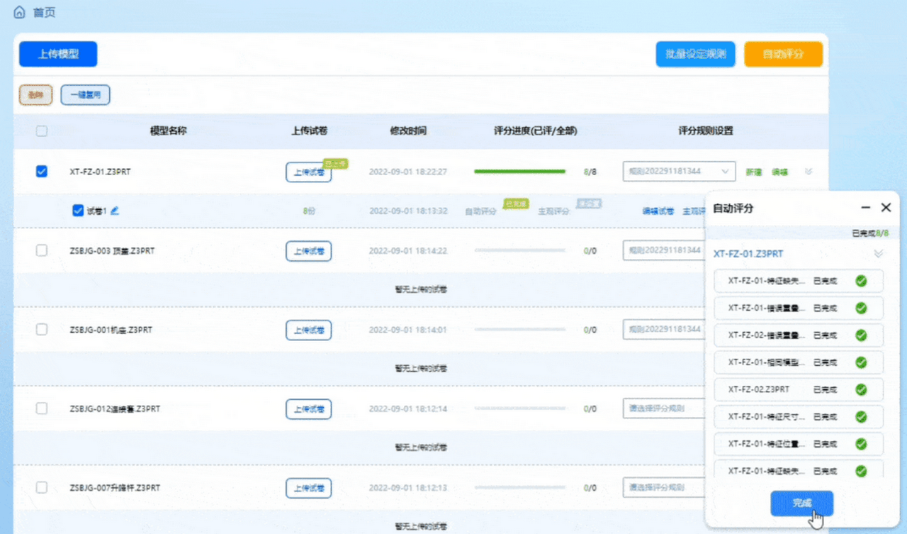Click the 评分规则设置 column header
The width and height of the screenshot is (907, 534).
click(706, 131)
